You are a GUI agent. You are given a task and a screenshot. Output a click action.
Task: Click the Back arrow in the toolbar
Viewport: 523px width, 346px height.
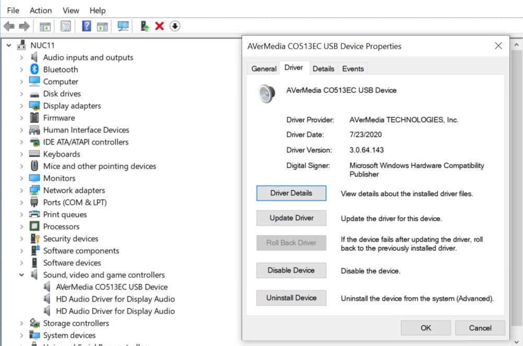pyautogui.click(x=9, y=26)
